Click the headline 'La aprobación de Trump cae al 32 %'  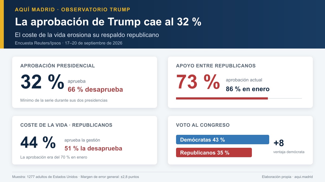tap(108, 22)
